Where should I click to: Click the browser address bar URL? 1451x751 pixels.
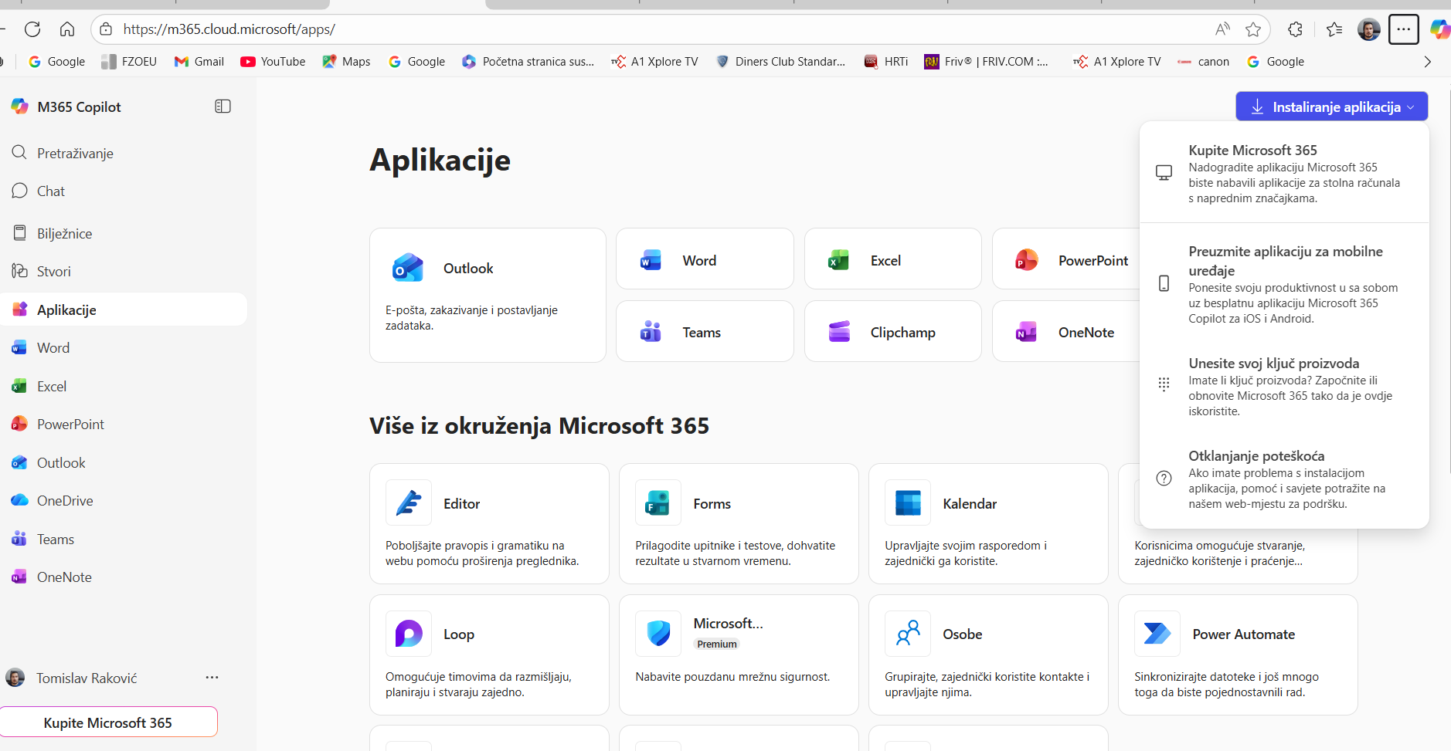point(229,29)
